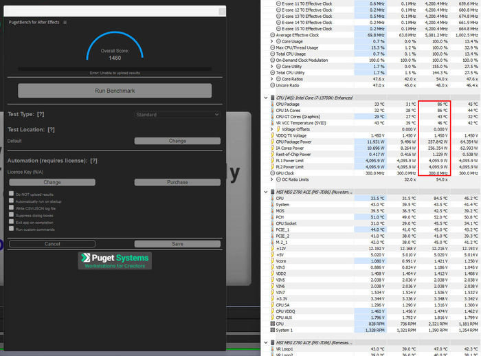The image size is (481, 356).
Task: Enable Do NOT upload results checkbox
Action: 12,193
